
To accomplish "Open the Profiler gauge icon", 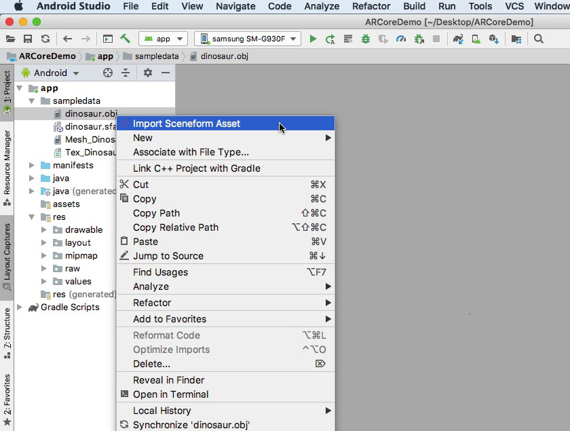I will point(401,39).
